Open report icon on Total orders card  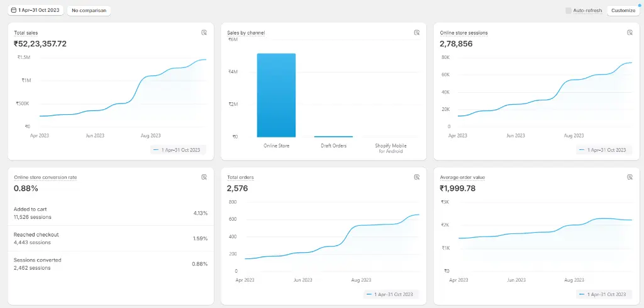(417, 177)
